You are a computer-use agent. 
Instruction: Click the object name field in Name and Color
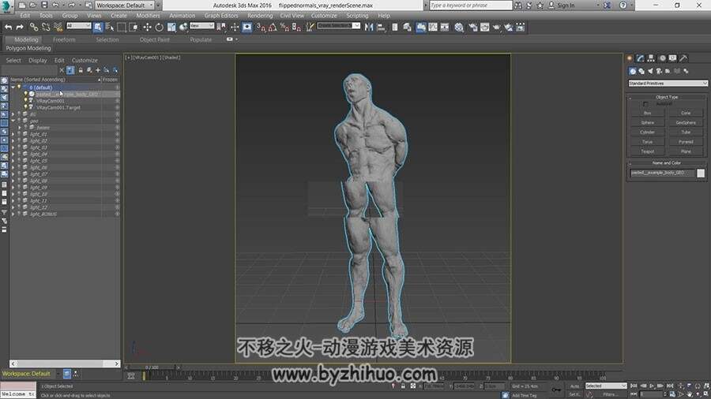[661, 173]
